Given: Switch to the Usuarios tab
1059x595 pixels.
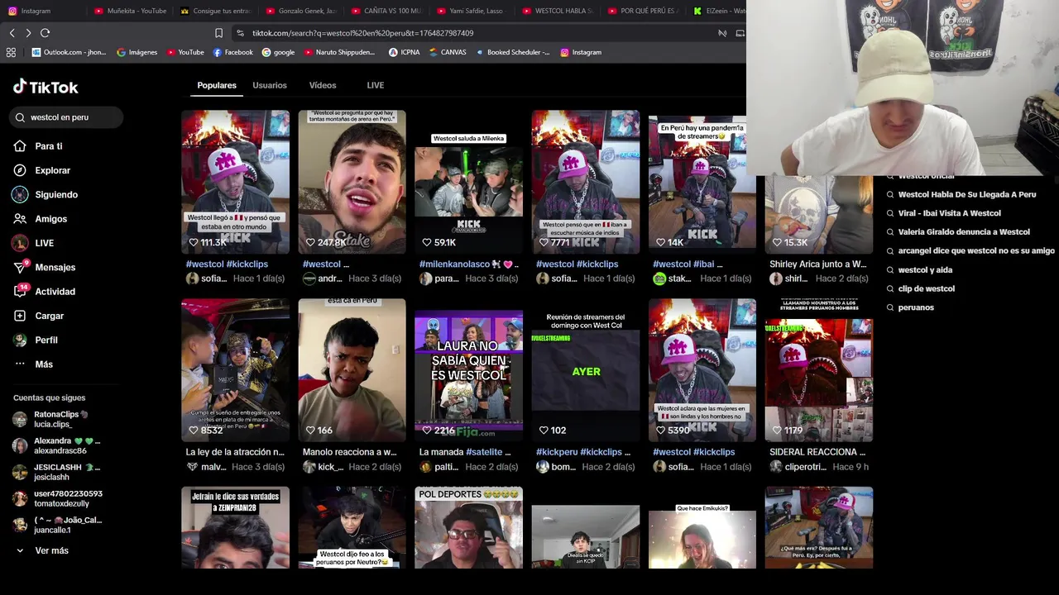Looking at the screenshot, I should [270, 85].
